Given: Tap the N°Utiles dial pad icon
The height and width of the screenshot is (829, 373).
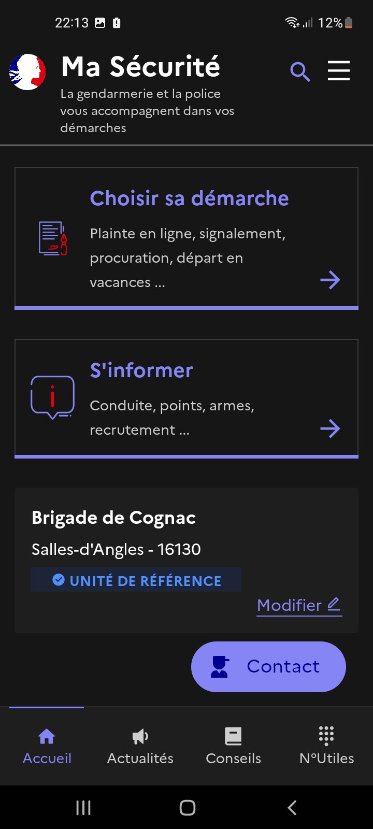Looking at the screenshot, I should pyautogui.click(x=326, y=736).
